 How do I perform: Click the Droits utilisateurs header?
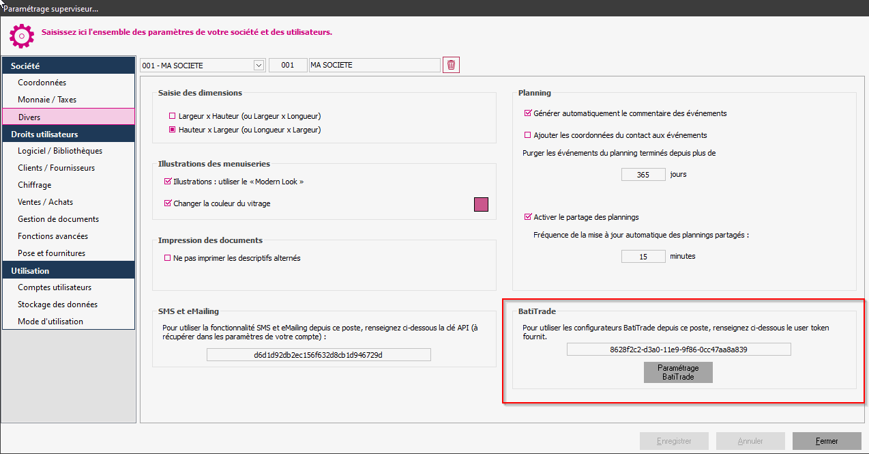point(69,134)
